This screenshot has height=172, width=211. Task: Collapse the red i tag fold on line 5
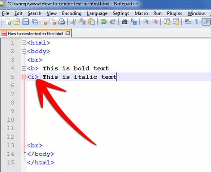24,77
